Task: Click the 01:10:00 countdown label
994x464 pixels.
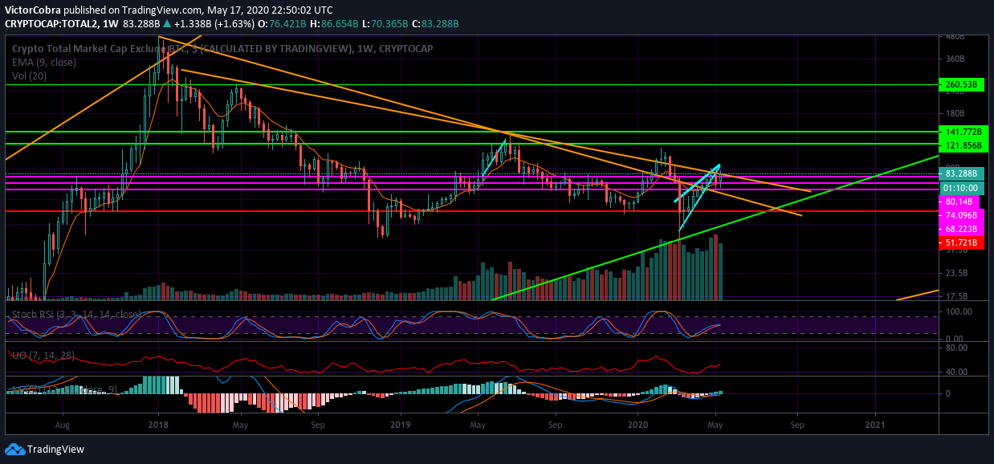Action: [963, 188]
